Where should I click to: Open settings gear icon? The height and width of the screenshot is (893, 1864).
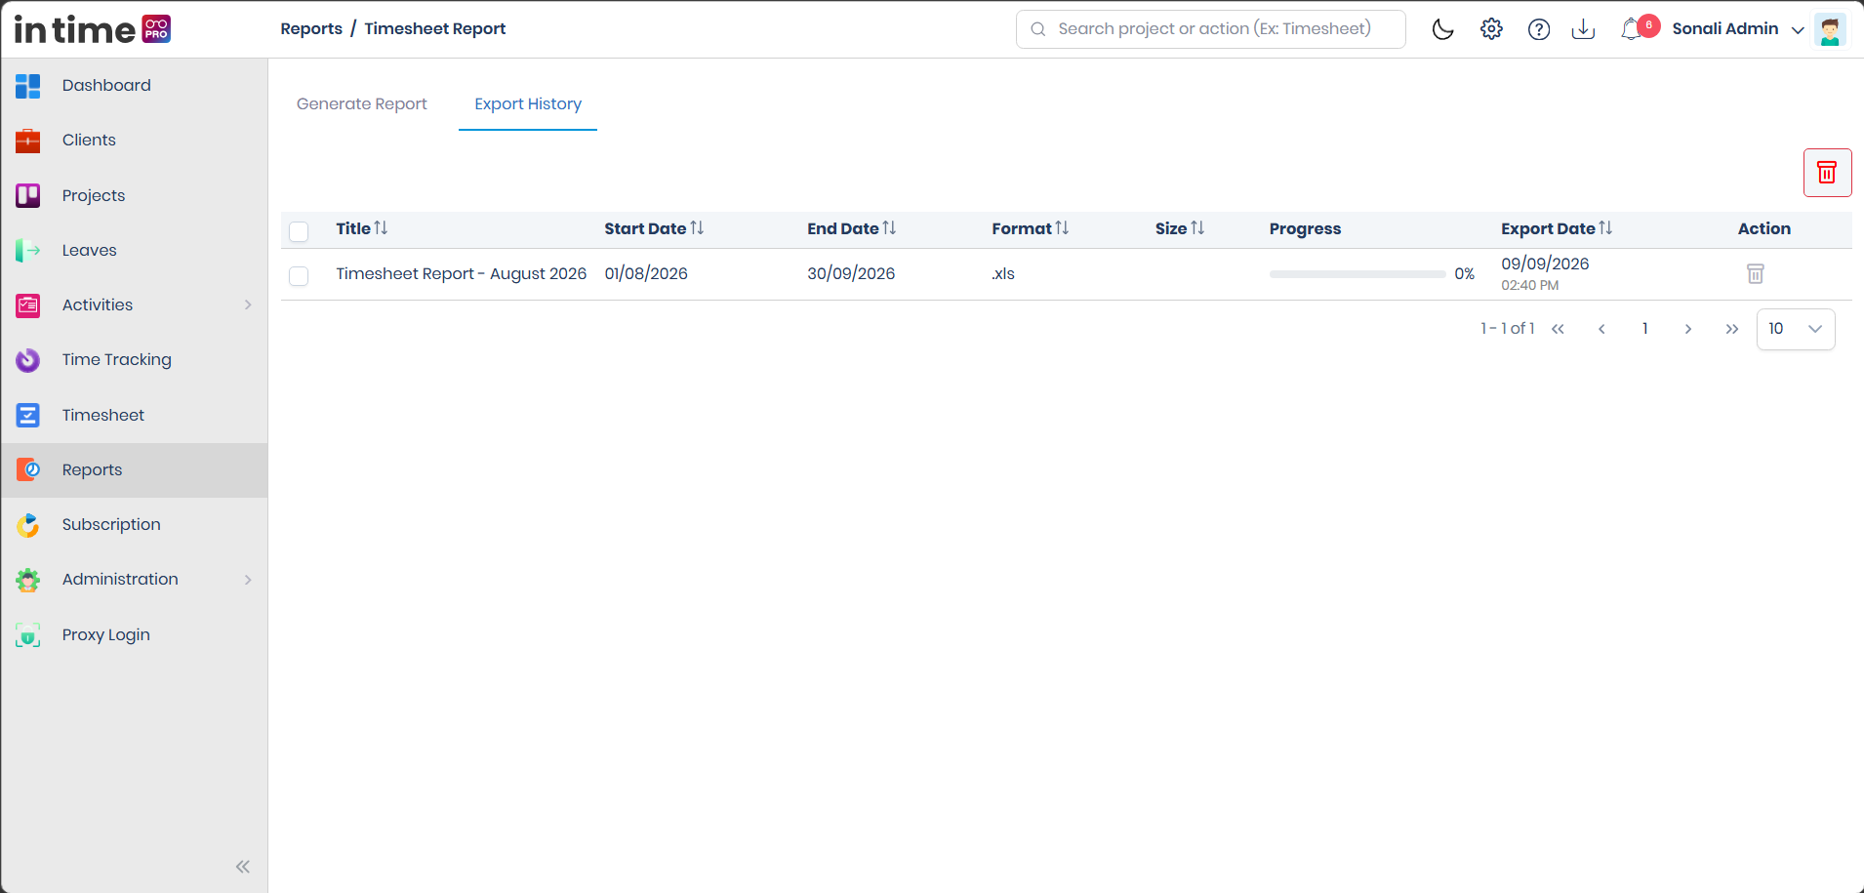pyautogui.click(x=1491, y=29)
